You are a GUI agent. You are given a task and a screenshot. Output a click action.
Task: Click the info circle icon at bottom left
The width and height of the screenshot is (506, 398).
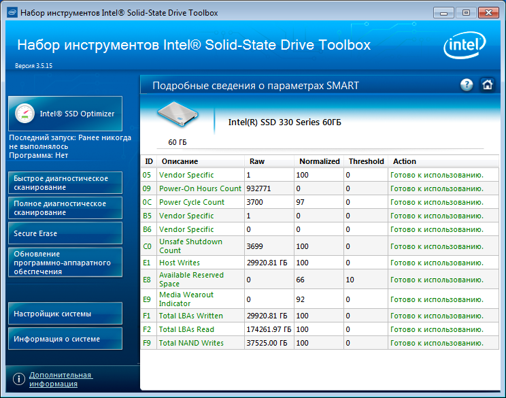click(x=19, y=379)
